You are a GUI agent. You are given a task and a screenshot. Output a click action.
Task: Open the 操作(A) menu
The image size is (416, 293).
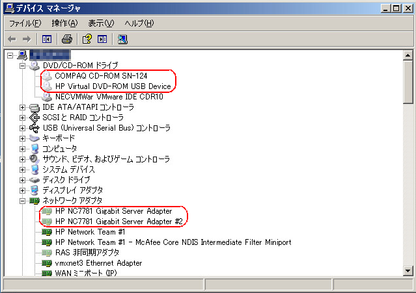pos(64,23)
